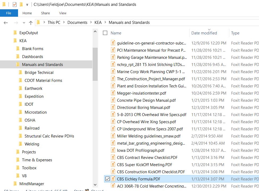Expand the chevron after Documents breadcrumb
This screenshot has width=259, height=191.
(91, 22)
